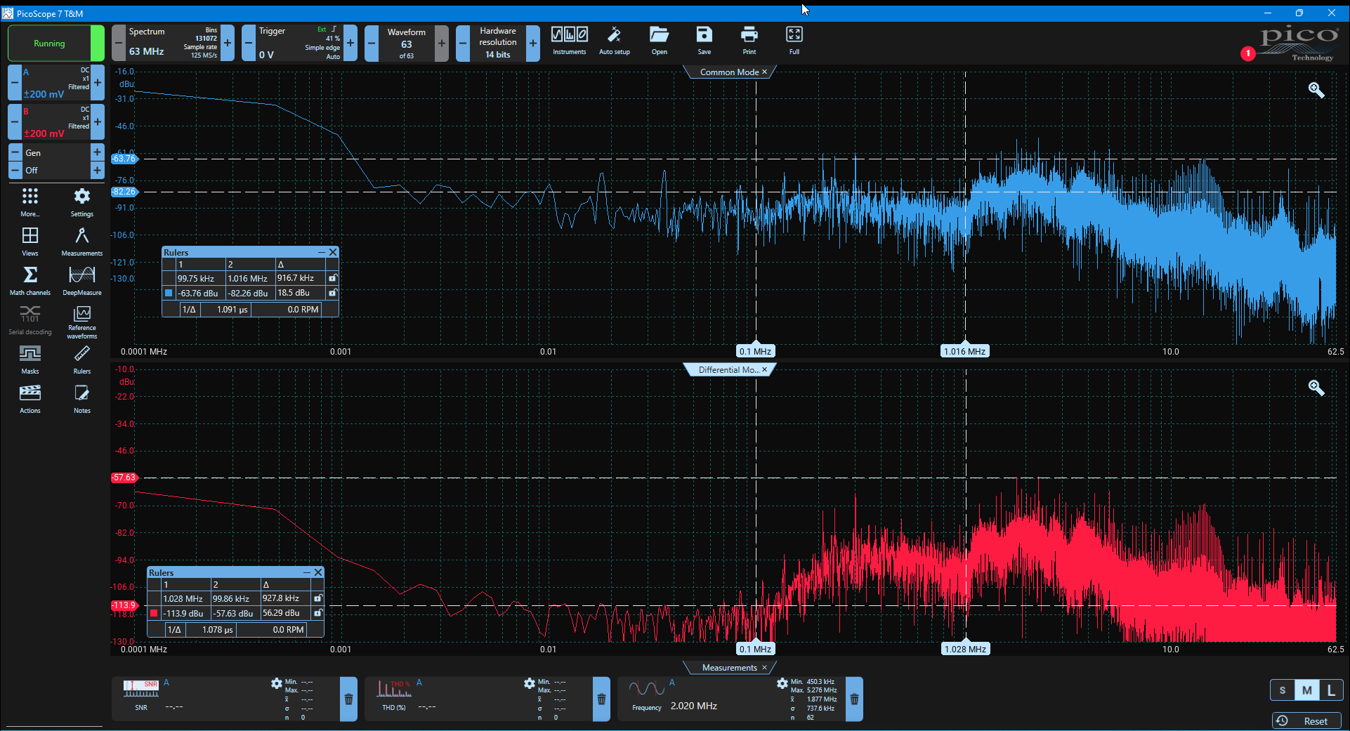1350x731 pixels.
Task: Select the L measurement size option
Action: (1331, 690)
